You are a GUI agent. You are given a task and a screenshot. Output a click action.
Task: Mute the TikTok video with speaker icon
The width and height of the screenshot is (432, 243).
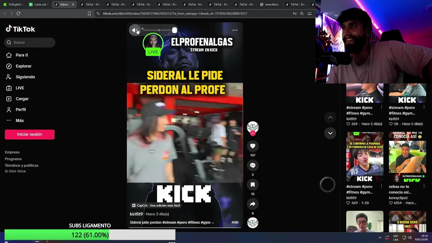tap(135, 30)
